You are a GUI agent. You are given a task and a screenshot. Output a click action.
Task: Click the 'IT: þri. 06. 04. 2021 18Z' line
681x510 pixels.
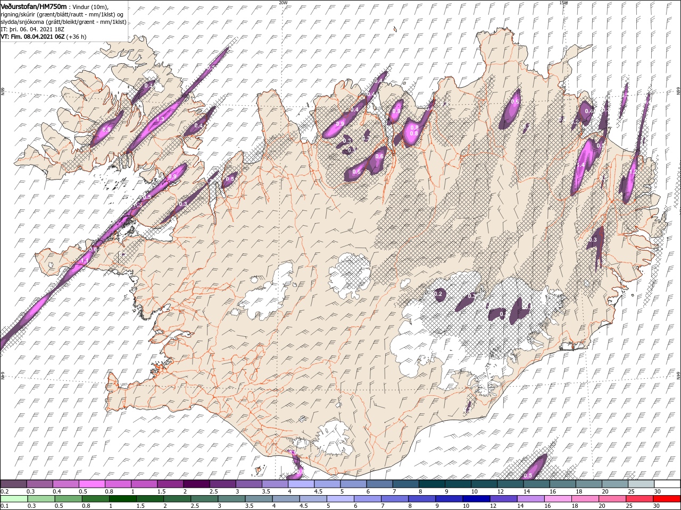click(x=33, y=29)
